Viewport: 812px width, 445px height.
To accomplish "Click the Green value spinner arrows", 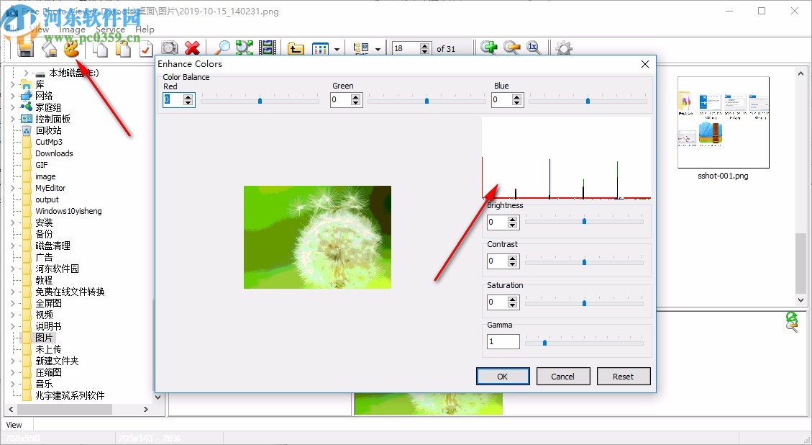I will click(x=356, y=99).
